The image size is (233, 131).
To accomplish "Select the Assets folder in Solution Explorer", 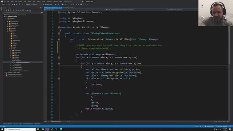I will click(x=11, y=20).
